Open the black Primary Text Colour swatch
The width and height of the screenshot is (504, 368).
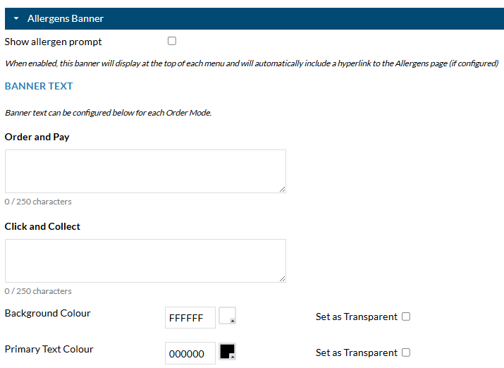coord(227,351)
